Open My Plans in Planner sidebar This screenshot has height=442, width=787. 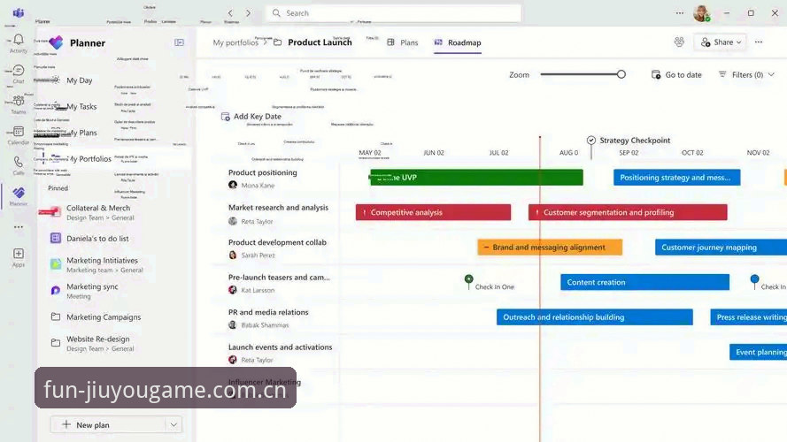coord(83,133)
